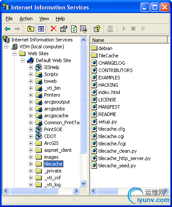Open the Properties toolbar icon
The image size is (172, 207).
point(64,29)
